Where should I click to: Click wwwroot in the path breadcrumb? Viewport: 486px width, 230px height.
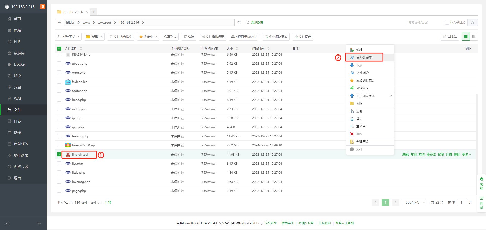(x=105, y=22)
